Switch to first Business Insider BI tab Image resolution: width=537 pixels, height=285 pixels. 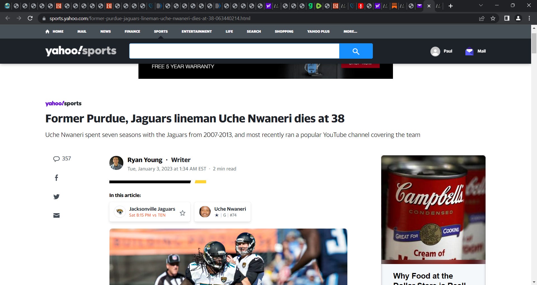pos(58,6)
